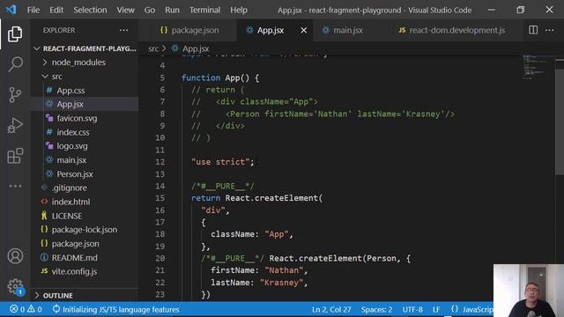Switch to react-dom.development.js tab
The width and height of the screenshot is (564, 317).
pyautogui.click(x=452, y=30)
